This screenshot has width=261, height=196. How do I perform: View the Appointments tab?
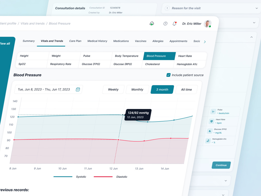tap(178, 41)
